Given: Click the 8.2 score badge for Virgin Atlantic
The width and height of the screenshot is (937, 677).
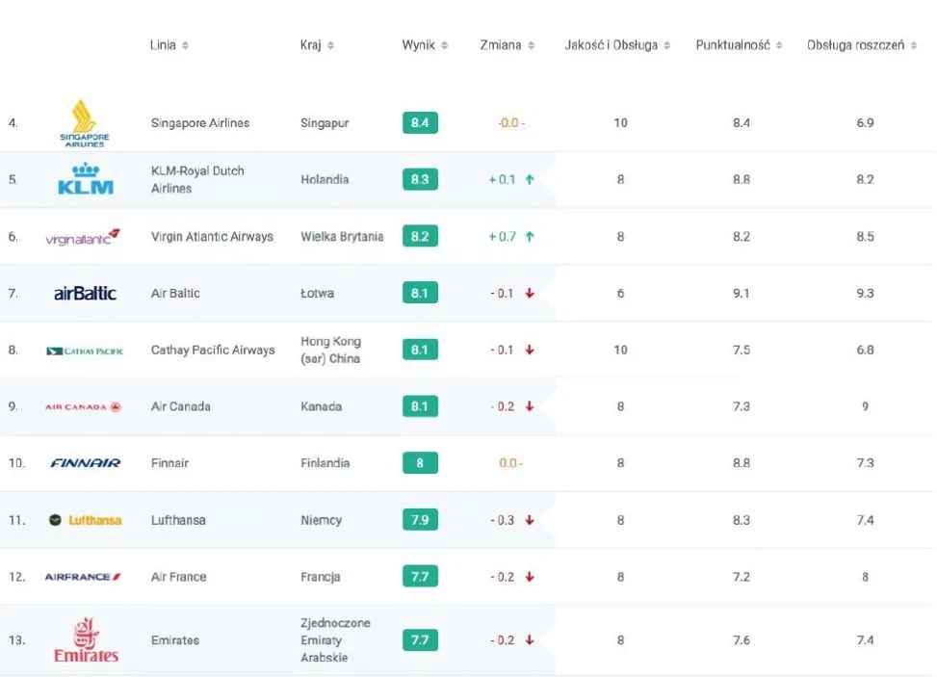Looking at the screenshot, I should tap(420, 236).
